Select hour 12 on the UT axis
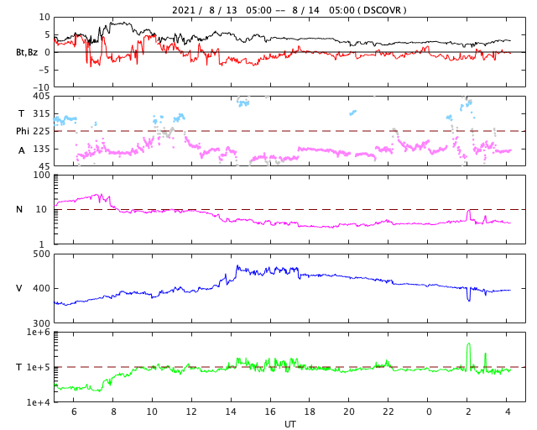 click(191, 412)
